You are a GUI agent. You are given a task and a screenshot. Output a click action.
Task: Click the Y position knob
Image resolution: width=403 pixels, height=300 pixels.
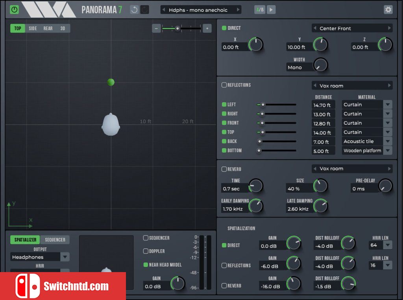[x=320, y=44]
